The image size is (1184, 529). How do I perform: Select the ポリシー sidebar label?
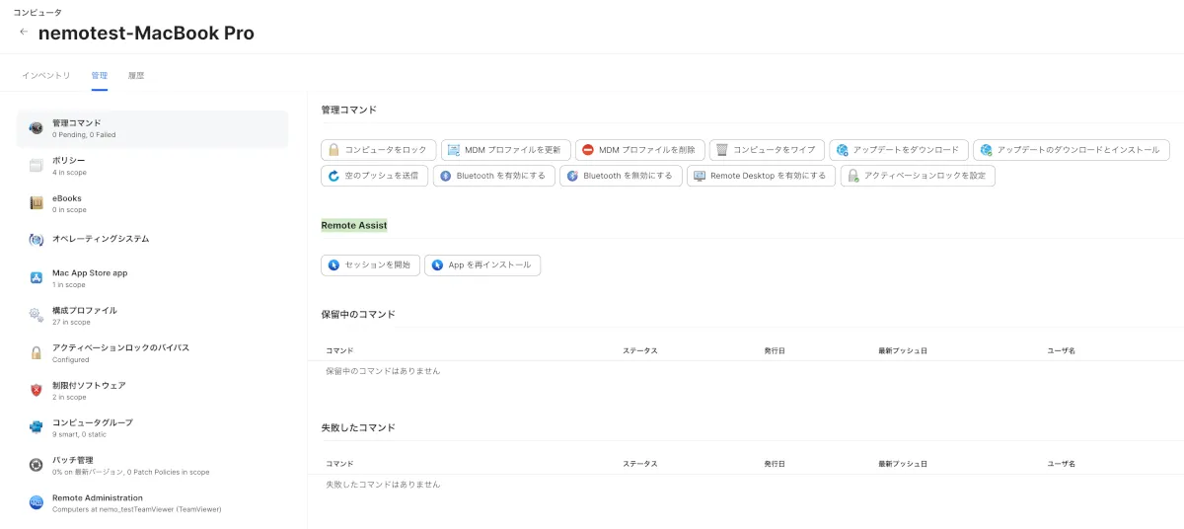pyautogui.click(x=69, y=160)
